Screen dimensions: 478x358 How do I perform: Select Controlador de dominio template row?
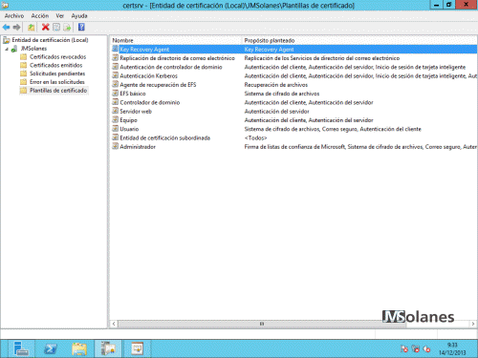(x=150, y=102)
